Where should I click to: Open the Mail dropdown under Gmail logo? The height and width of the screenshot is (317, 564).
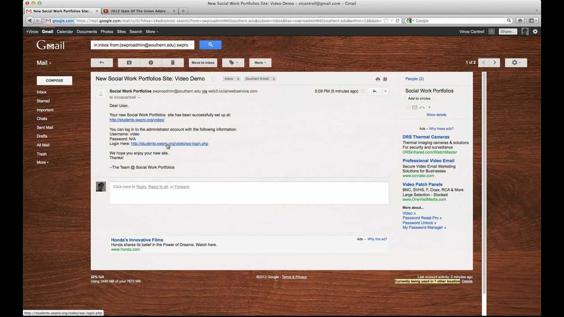click(44, 63)
